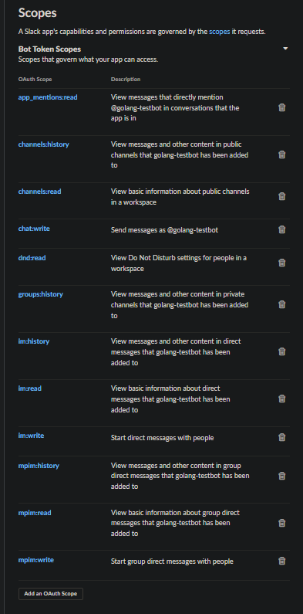
Task: Delete the im:write scope
Action: click(281, 437)
